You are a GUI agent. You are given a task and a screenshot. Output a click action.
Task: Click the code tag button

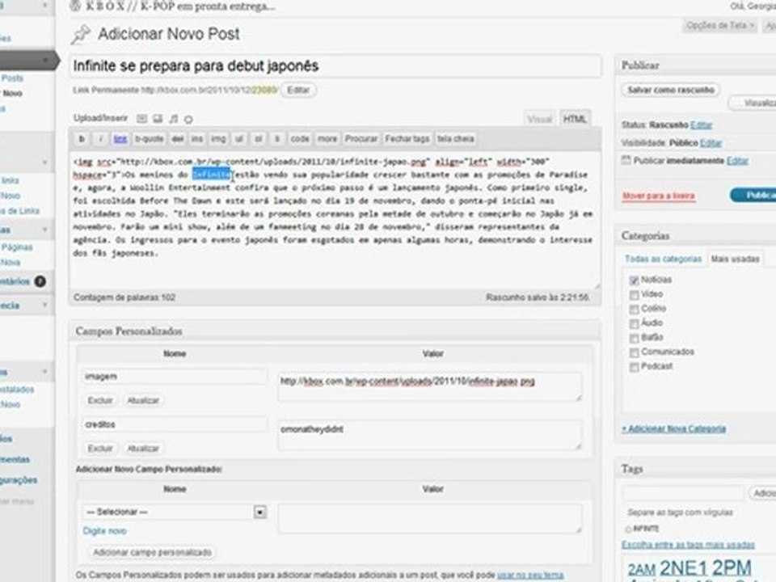[x=300, y=139]
